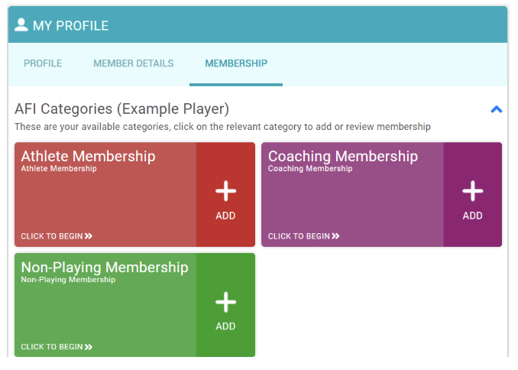518x370 pixels.
Task: Open the Member Details tab
Action: [x=134, y=63]
